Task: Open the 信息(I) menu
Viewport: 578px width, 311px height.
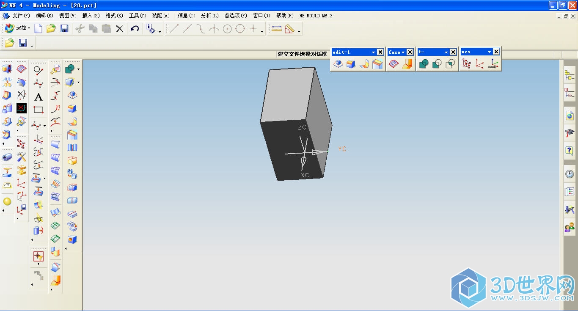Action: coord(187,16)
